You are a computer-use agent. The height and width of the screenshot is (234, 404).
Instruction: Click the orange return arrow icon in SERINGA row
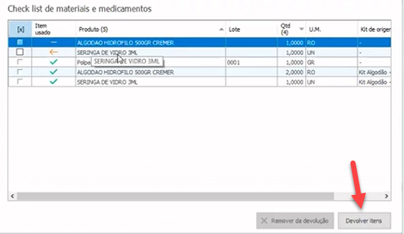(x=54, y=52)
